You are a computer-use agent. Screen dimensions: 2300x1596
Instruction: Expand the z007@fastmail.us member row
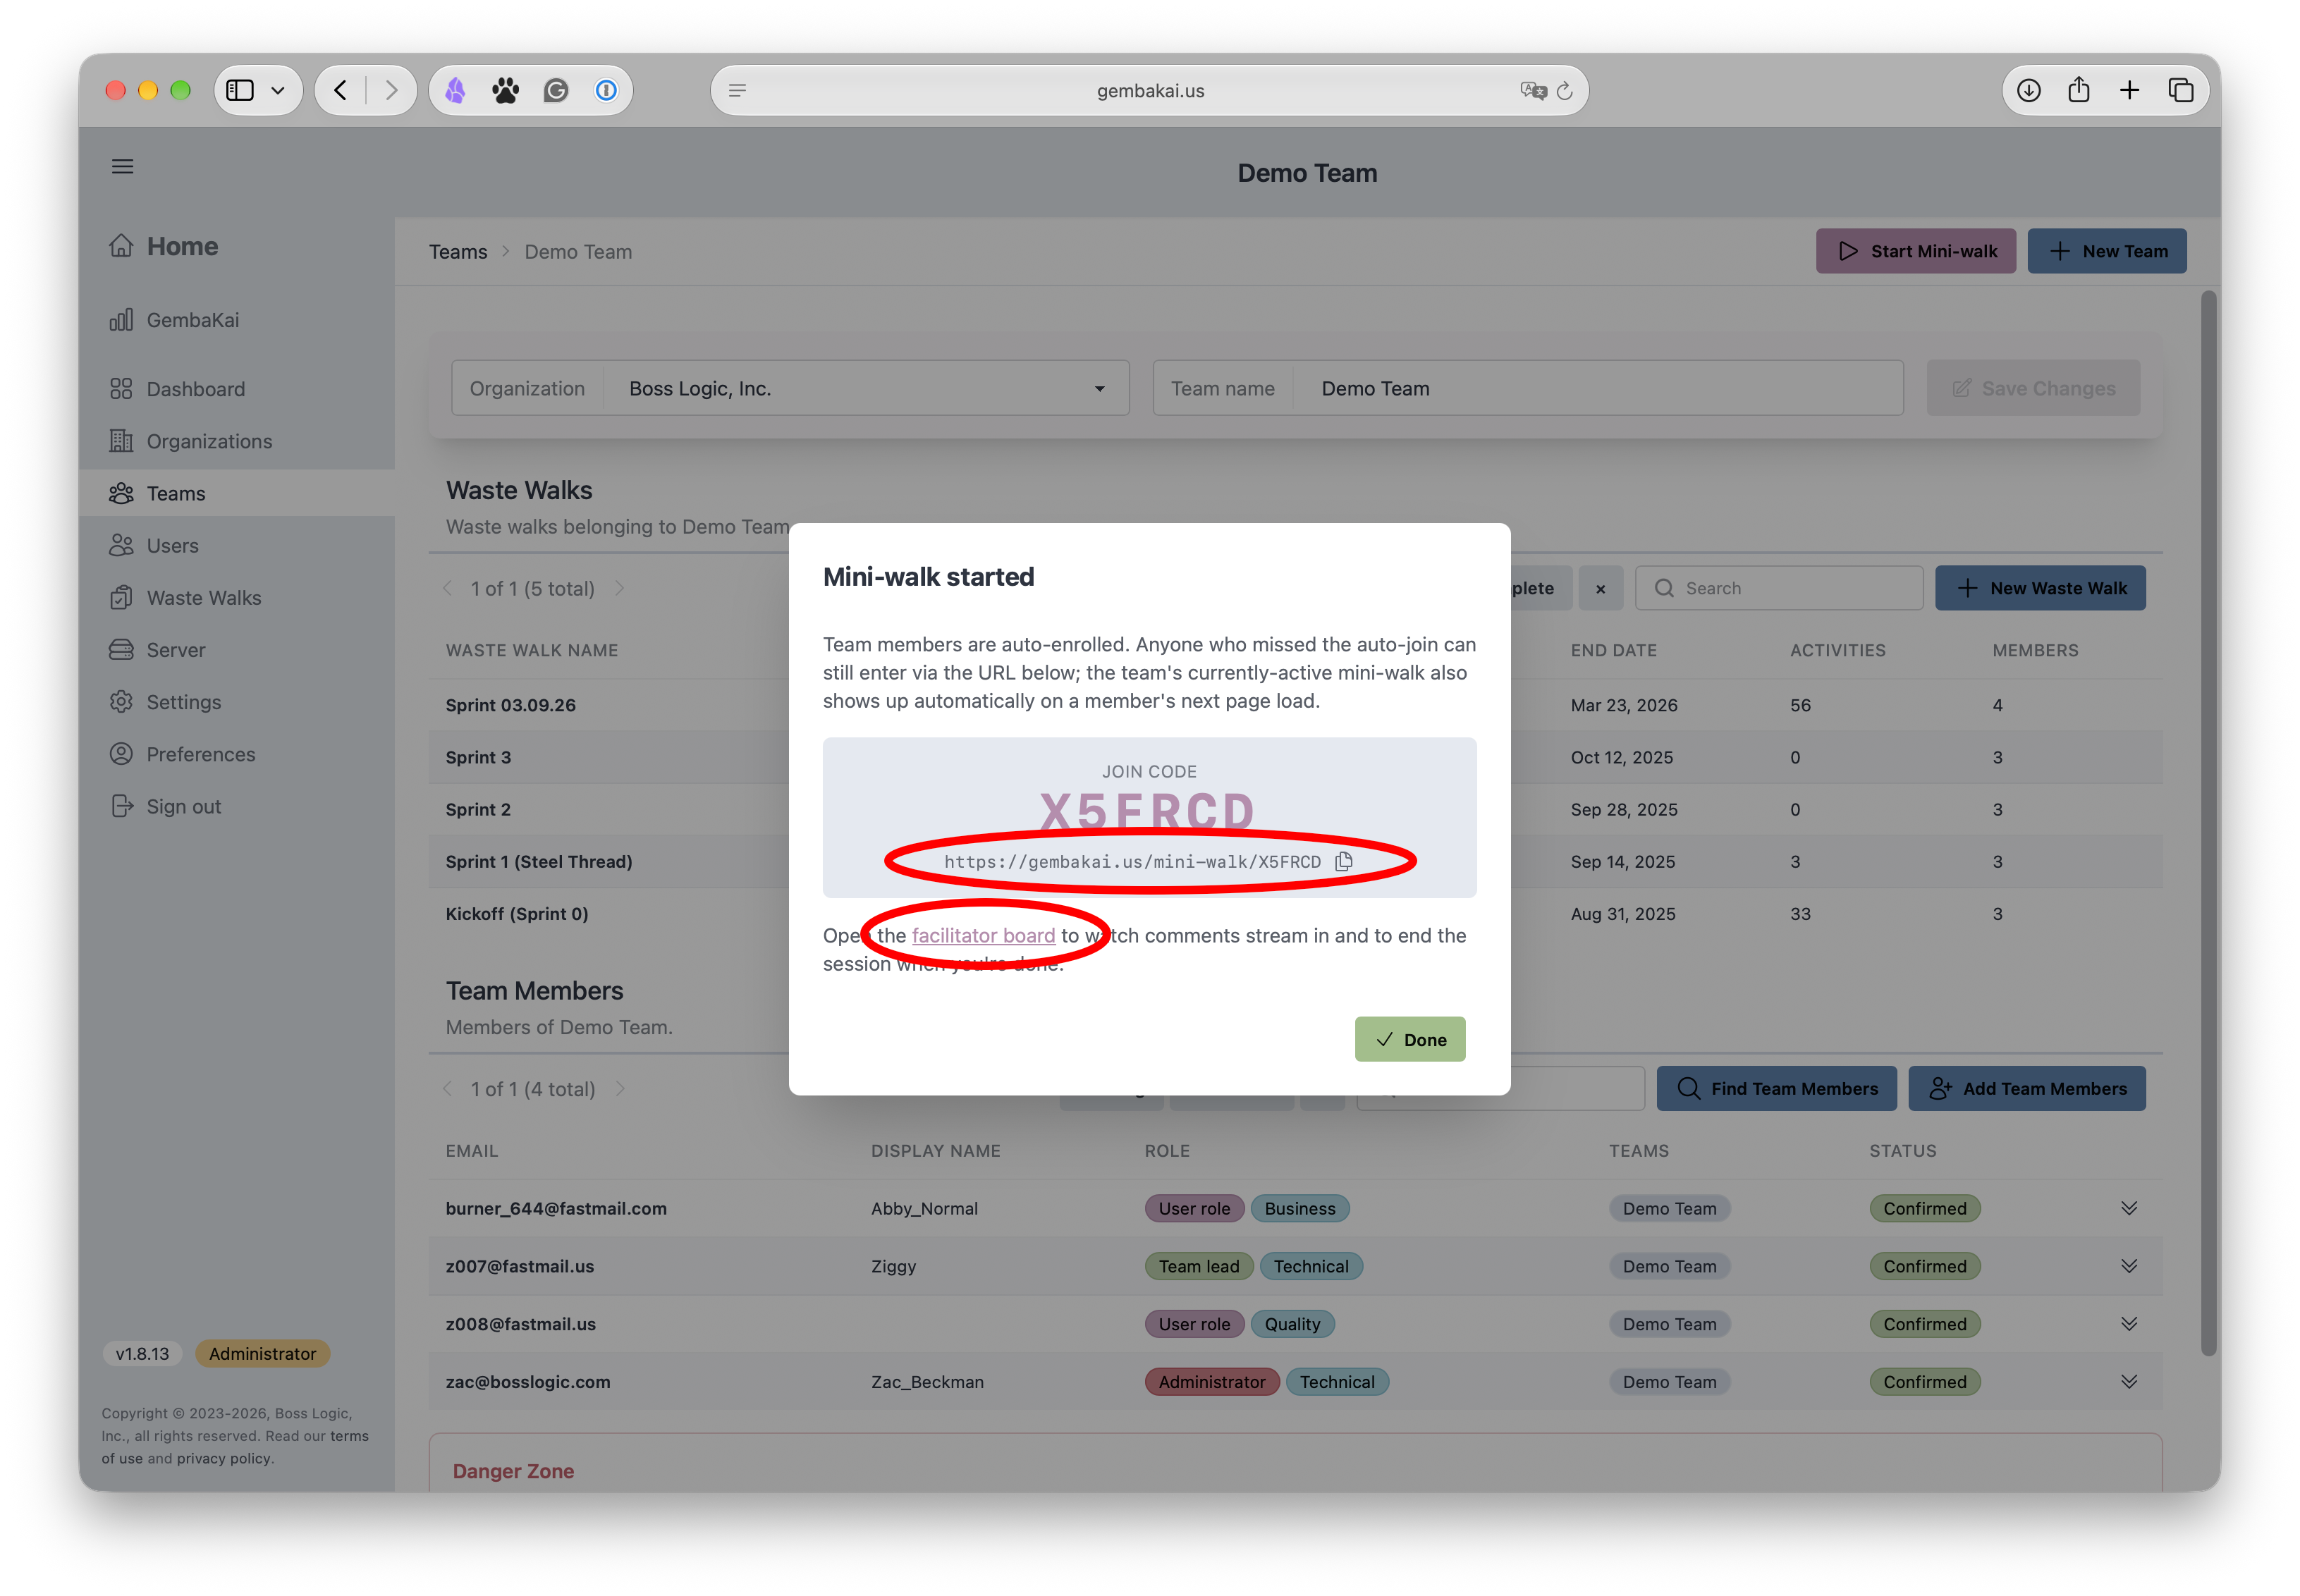(x=2129, y=1266)
